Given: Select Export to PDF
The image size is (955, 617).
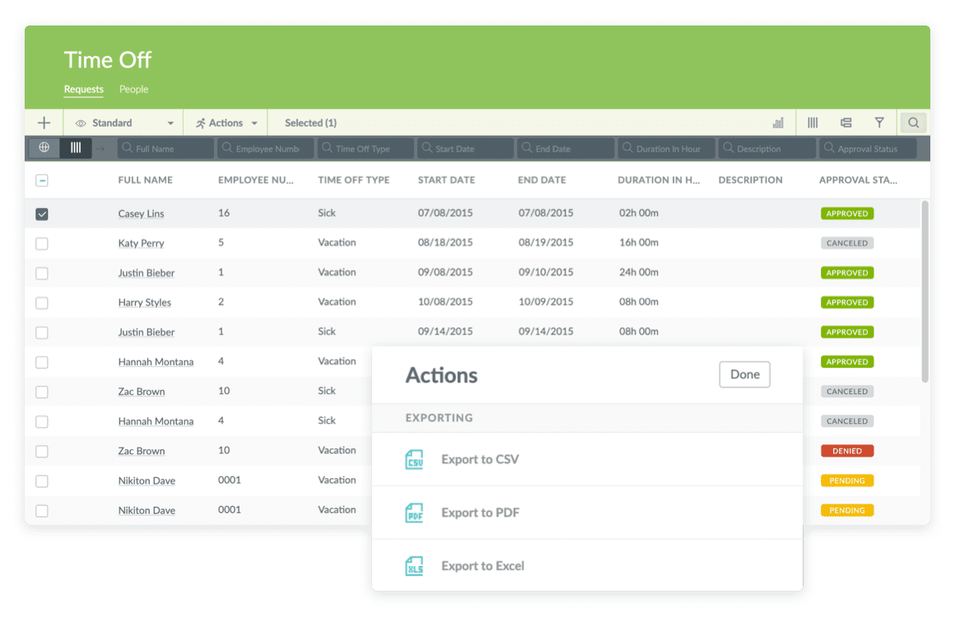Looking at the screenshot, I should 482,513.
